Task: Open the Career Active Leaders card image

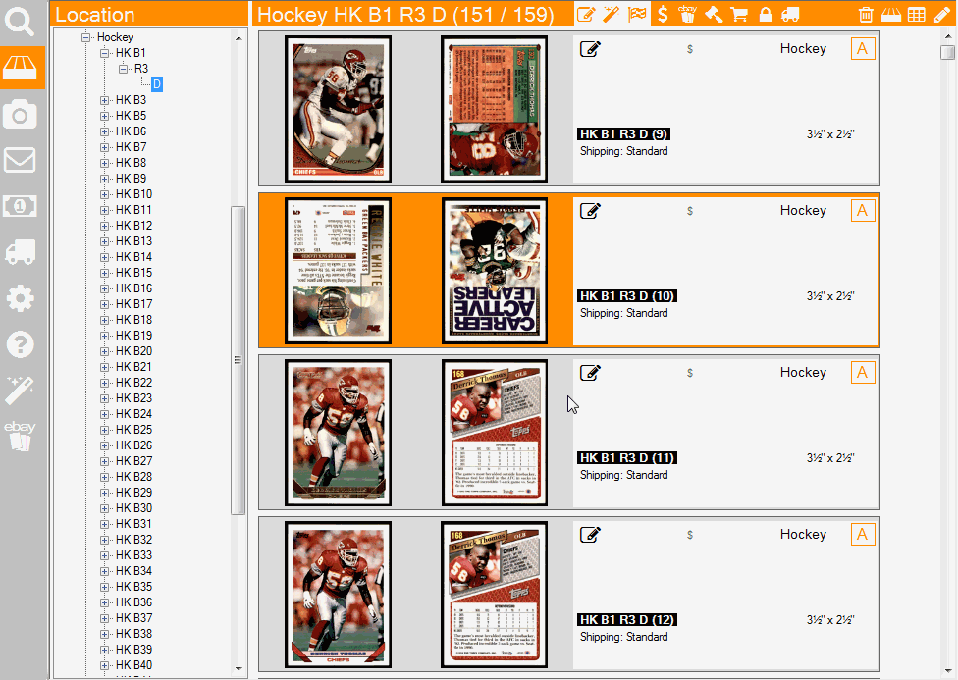Action: point(495,271)
